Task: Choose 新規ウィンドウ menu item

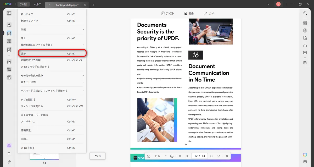Action: click(x=52, y=21)
